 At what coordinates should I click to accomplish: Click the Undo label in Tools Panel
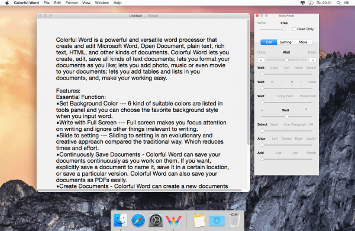[262, 52]
